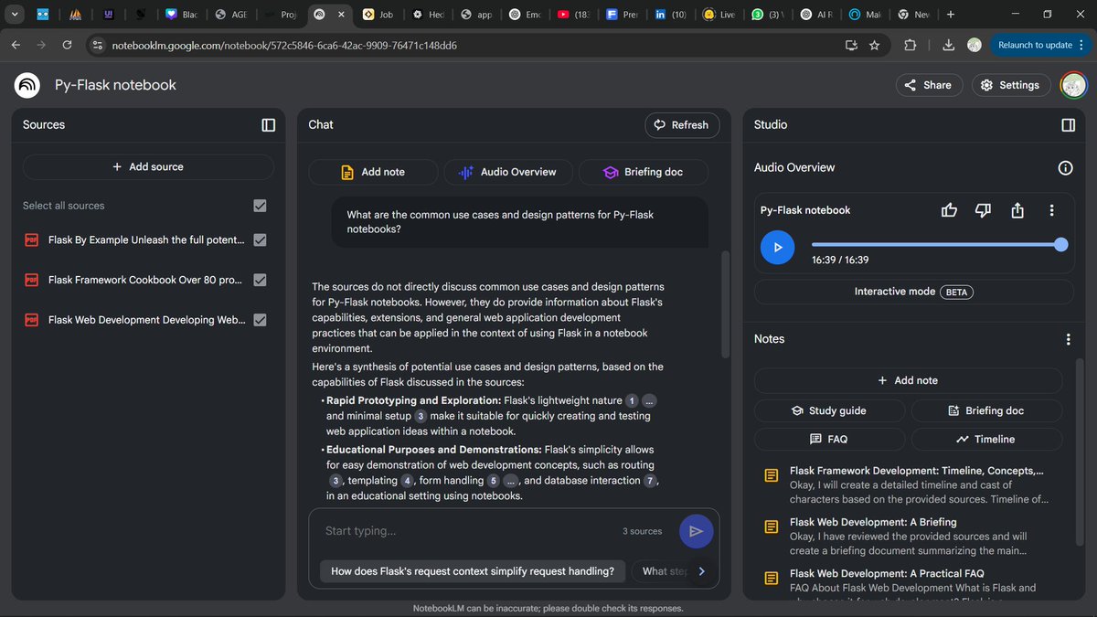Collapse the Sources panel
This screenshot has height=617, width=1097.
coord(268,125)
